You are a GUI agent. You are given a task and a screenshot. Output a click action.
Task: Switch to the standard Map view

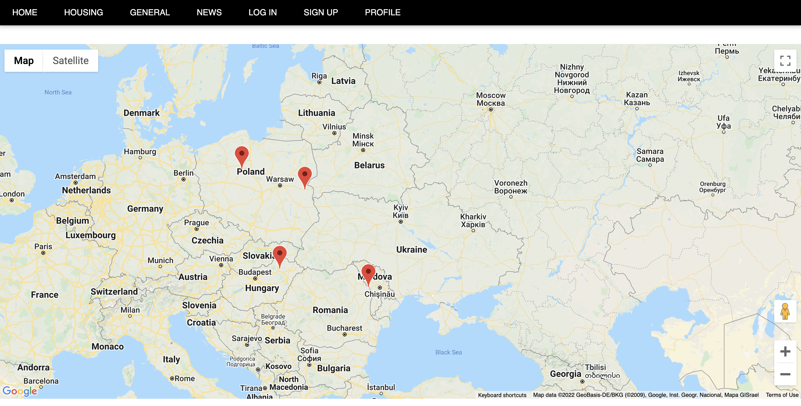click(24, 60)
